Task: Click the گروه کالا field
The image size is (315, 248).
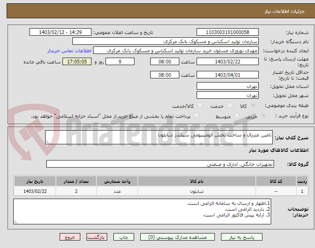Action: (x=160, y=164)
